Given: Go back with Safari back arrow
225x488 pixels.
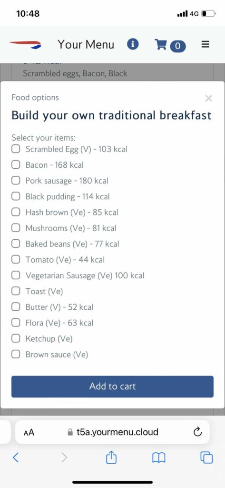Looking at the screenshot, I should tap(16, 457).
